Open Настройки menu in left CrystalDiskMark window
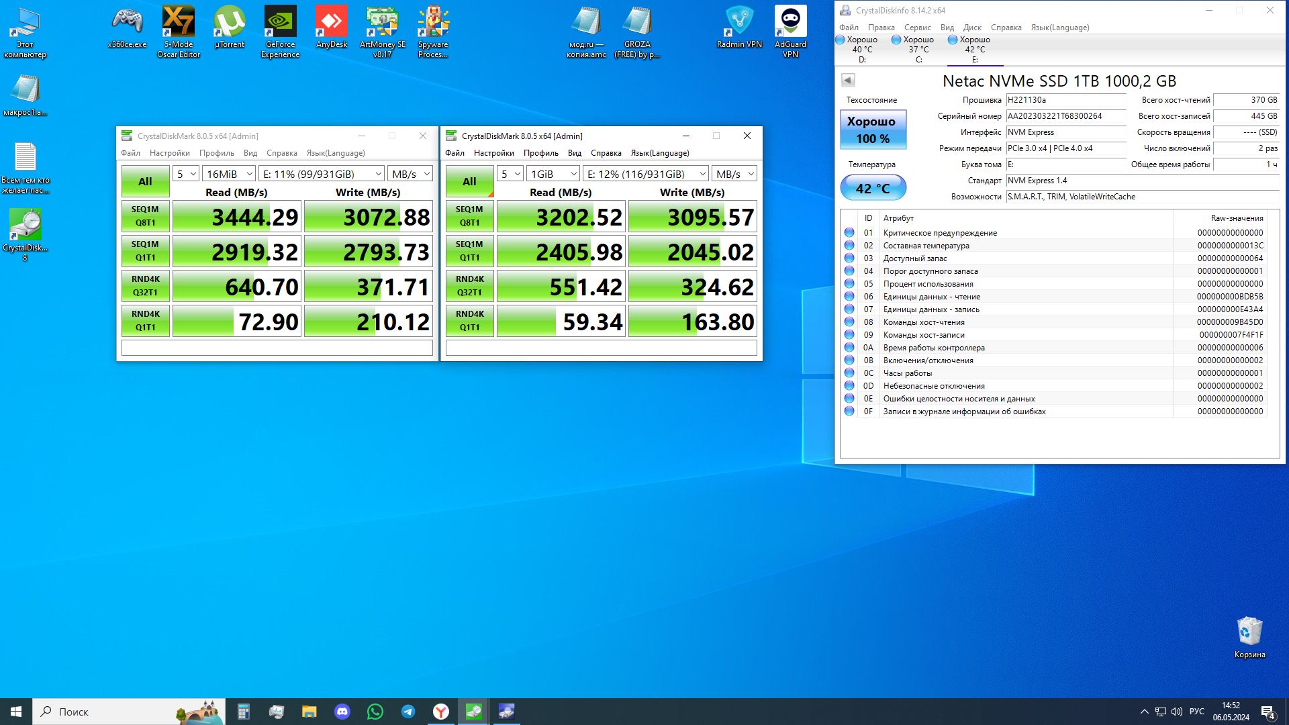The image size is (1289, 725). click(170, 153)
